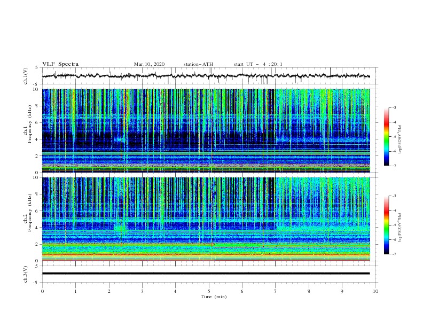The width and height of the screenshot is (423, 327).
Task: Click the ch.3 flat black voltage trace
Action: pyautogui.click(x=206, y=274)
